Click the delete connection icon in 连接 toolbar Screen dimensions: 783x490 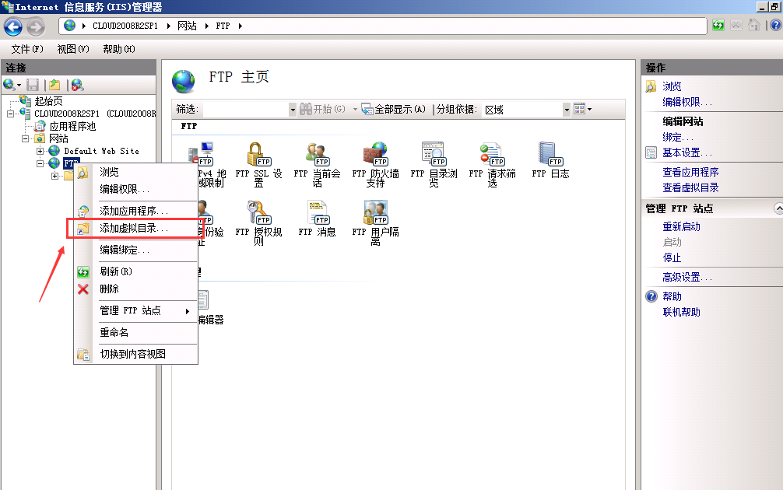tap(77, 85)
